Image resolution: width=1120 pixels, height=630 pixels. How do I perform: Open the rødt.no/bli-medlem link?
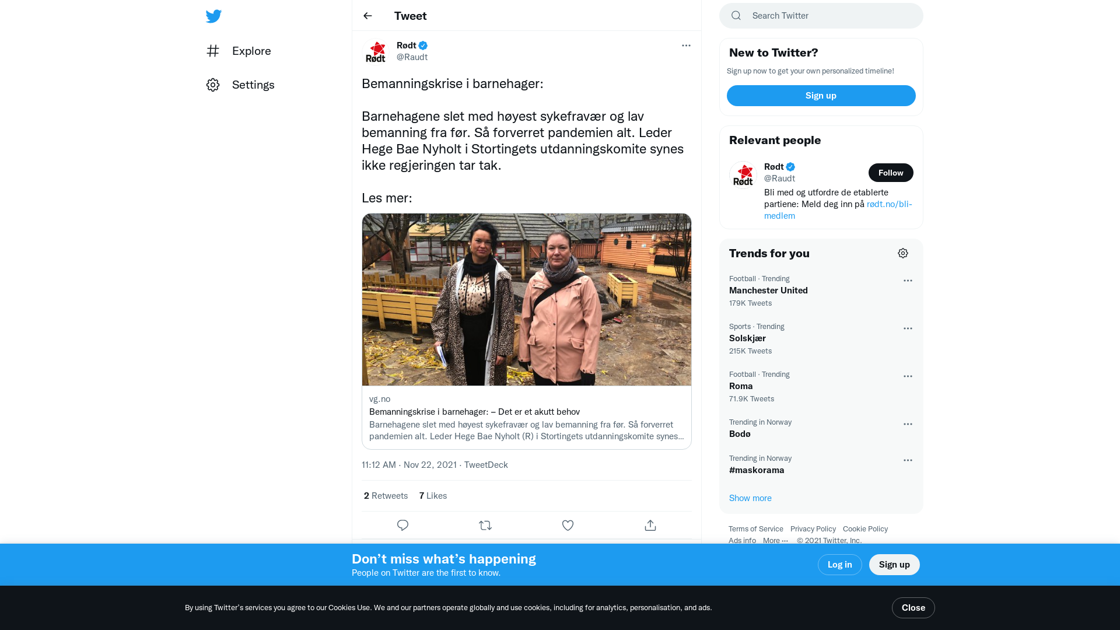point(838,210)
